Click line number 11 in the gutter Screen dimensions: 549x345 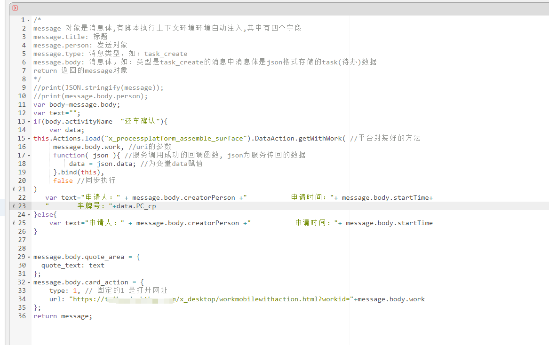[21, 104]
